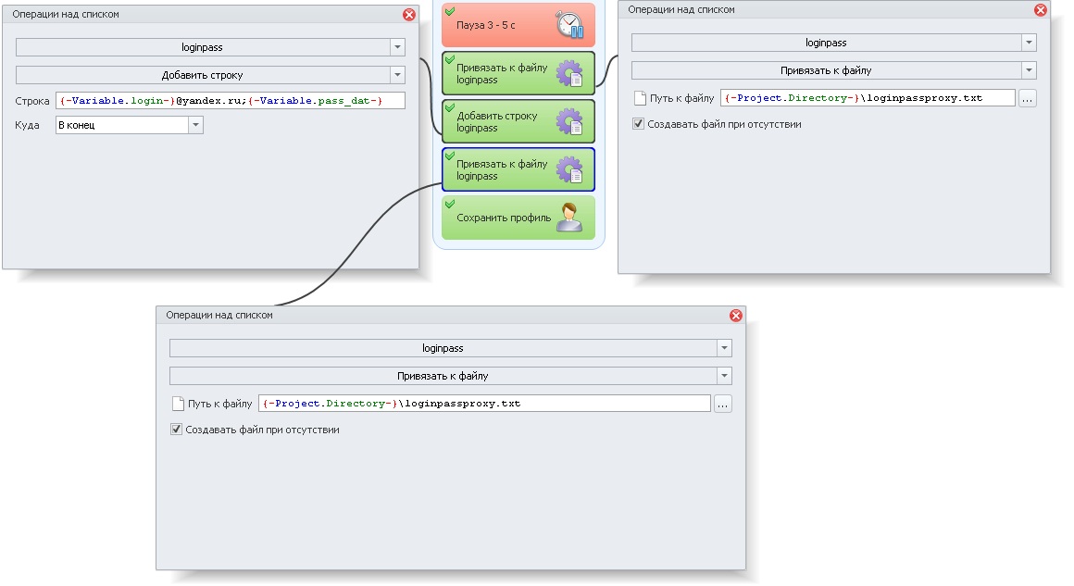The image size is (1074, 586).
Task: Click green checkmark on the blue-outlined Привязать к файлу block
Action: point(450,156)
